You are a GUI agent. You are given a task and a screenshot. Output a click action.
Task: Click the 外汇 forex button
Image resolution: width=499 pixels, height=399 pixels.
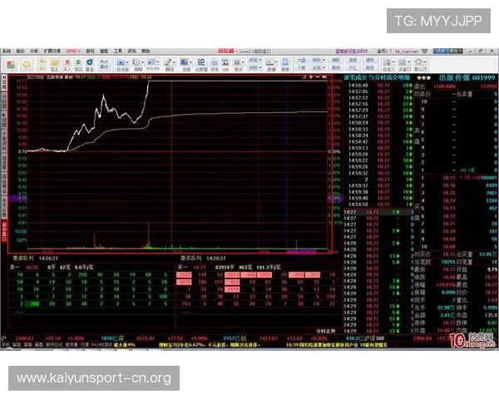coord(353,66)
